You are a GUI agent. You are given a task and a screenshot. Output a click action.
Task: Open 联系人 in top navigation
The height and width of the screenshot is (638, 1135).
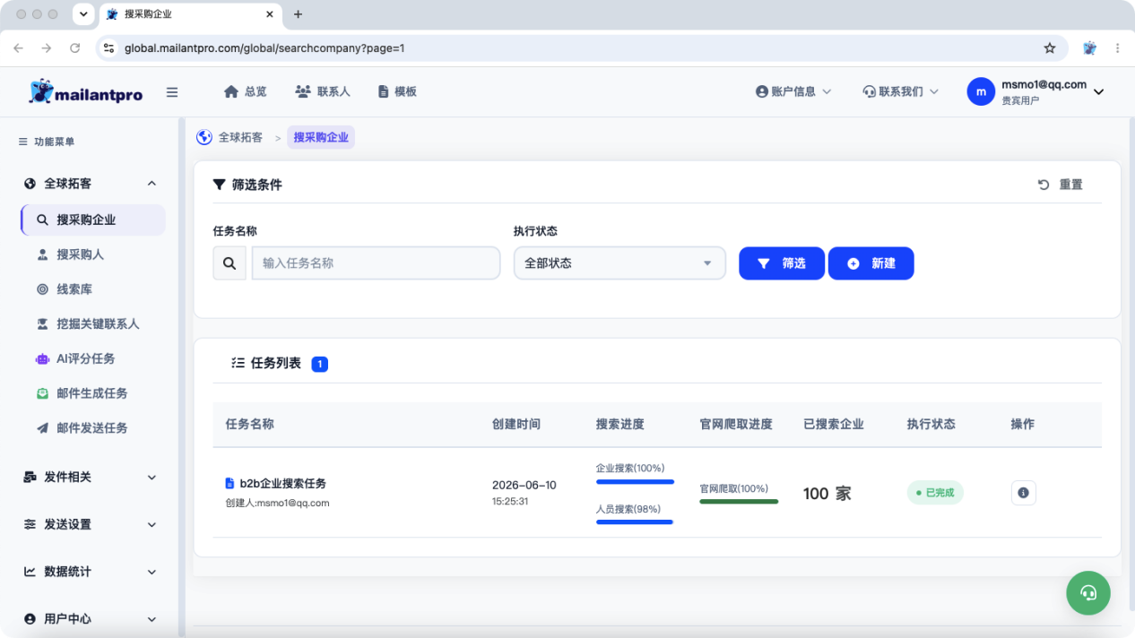(x=323, y=91)
